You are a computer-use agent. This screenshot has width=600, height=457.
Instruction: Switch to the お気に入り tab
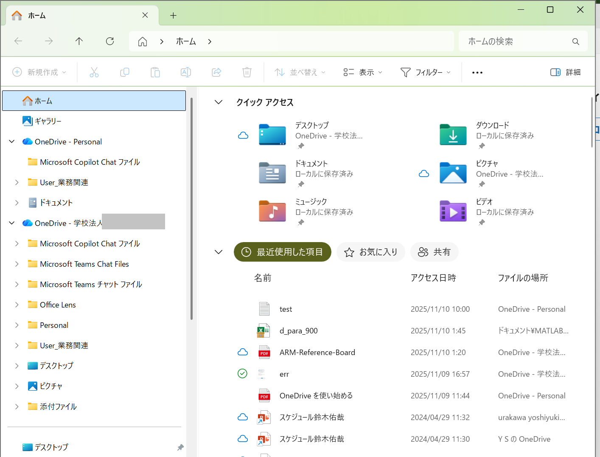pyautogui.click(x=371, y=252)
